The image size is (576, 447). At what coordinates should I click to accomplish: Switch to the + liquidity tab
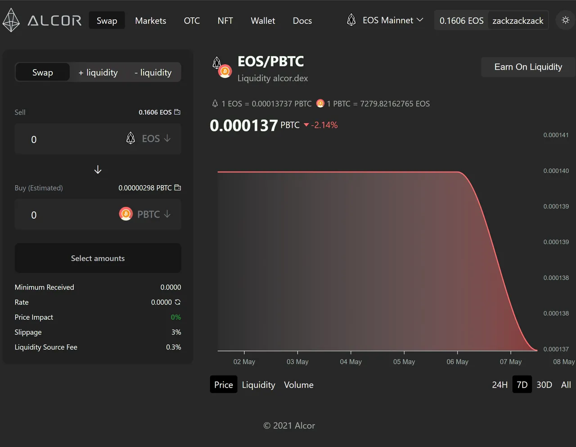98,72
